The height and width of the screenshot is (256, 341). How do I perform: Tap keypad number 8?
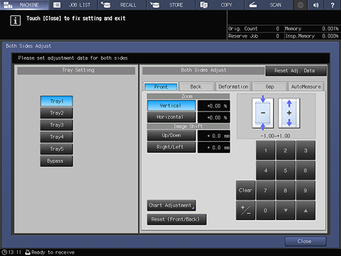coord(286,191)
